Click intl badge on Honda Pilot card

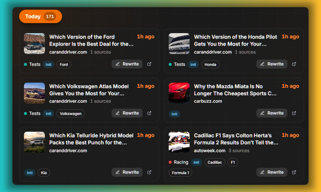coord(193,64)
